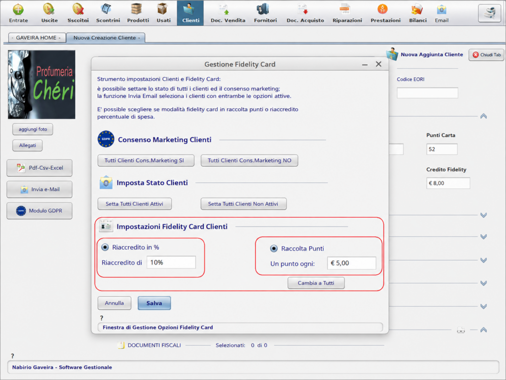Screen dimensions: 506x380
Task: Click the server icon at top right
Action: pyautogui.click(x=489, y=13)
